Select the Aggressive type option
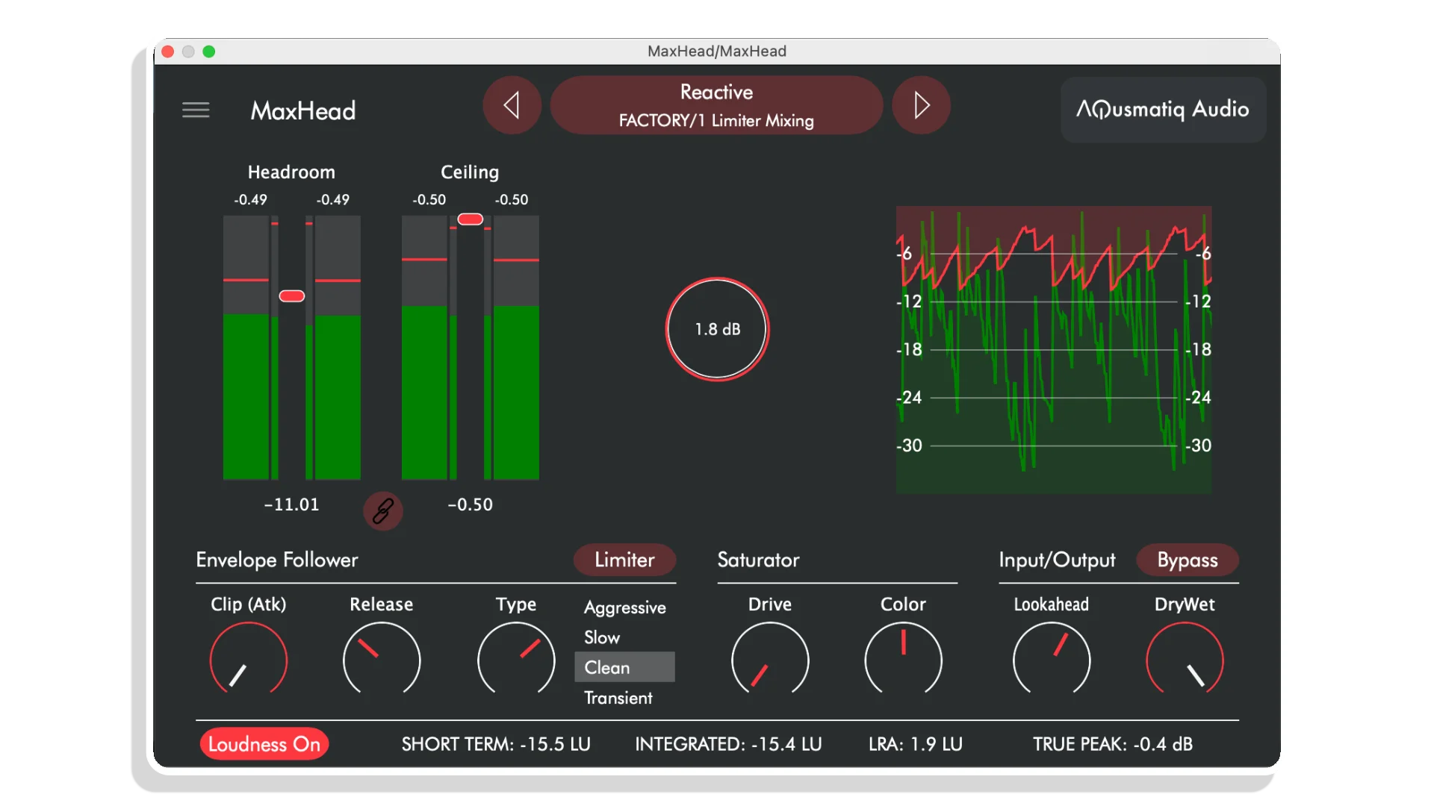 (x=624, y=607)
